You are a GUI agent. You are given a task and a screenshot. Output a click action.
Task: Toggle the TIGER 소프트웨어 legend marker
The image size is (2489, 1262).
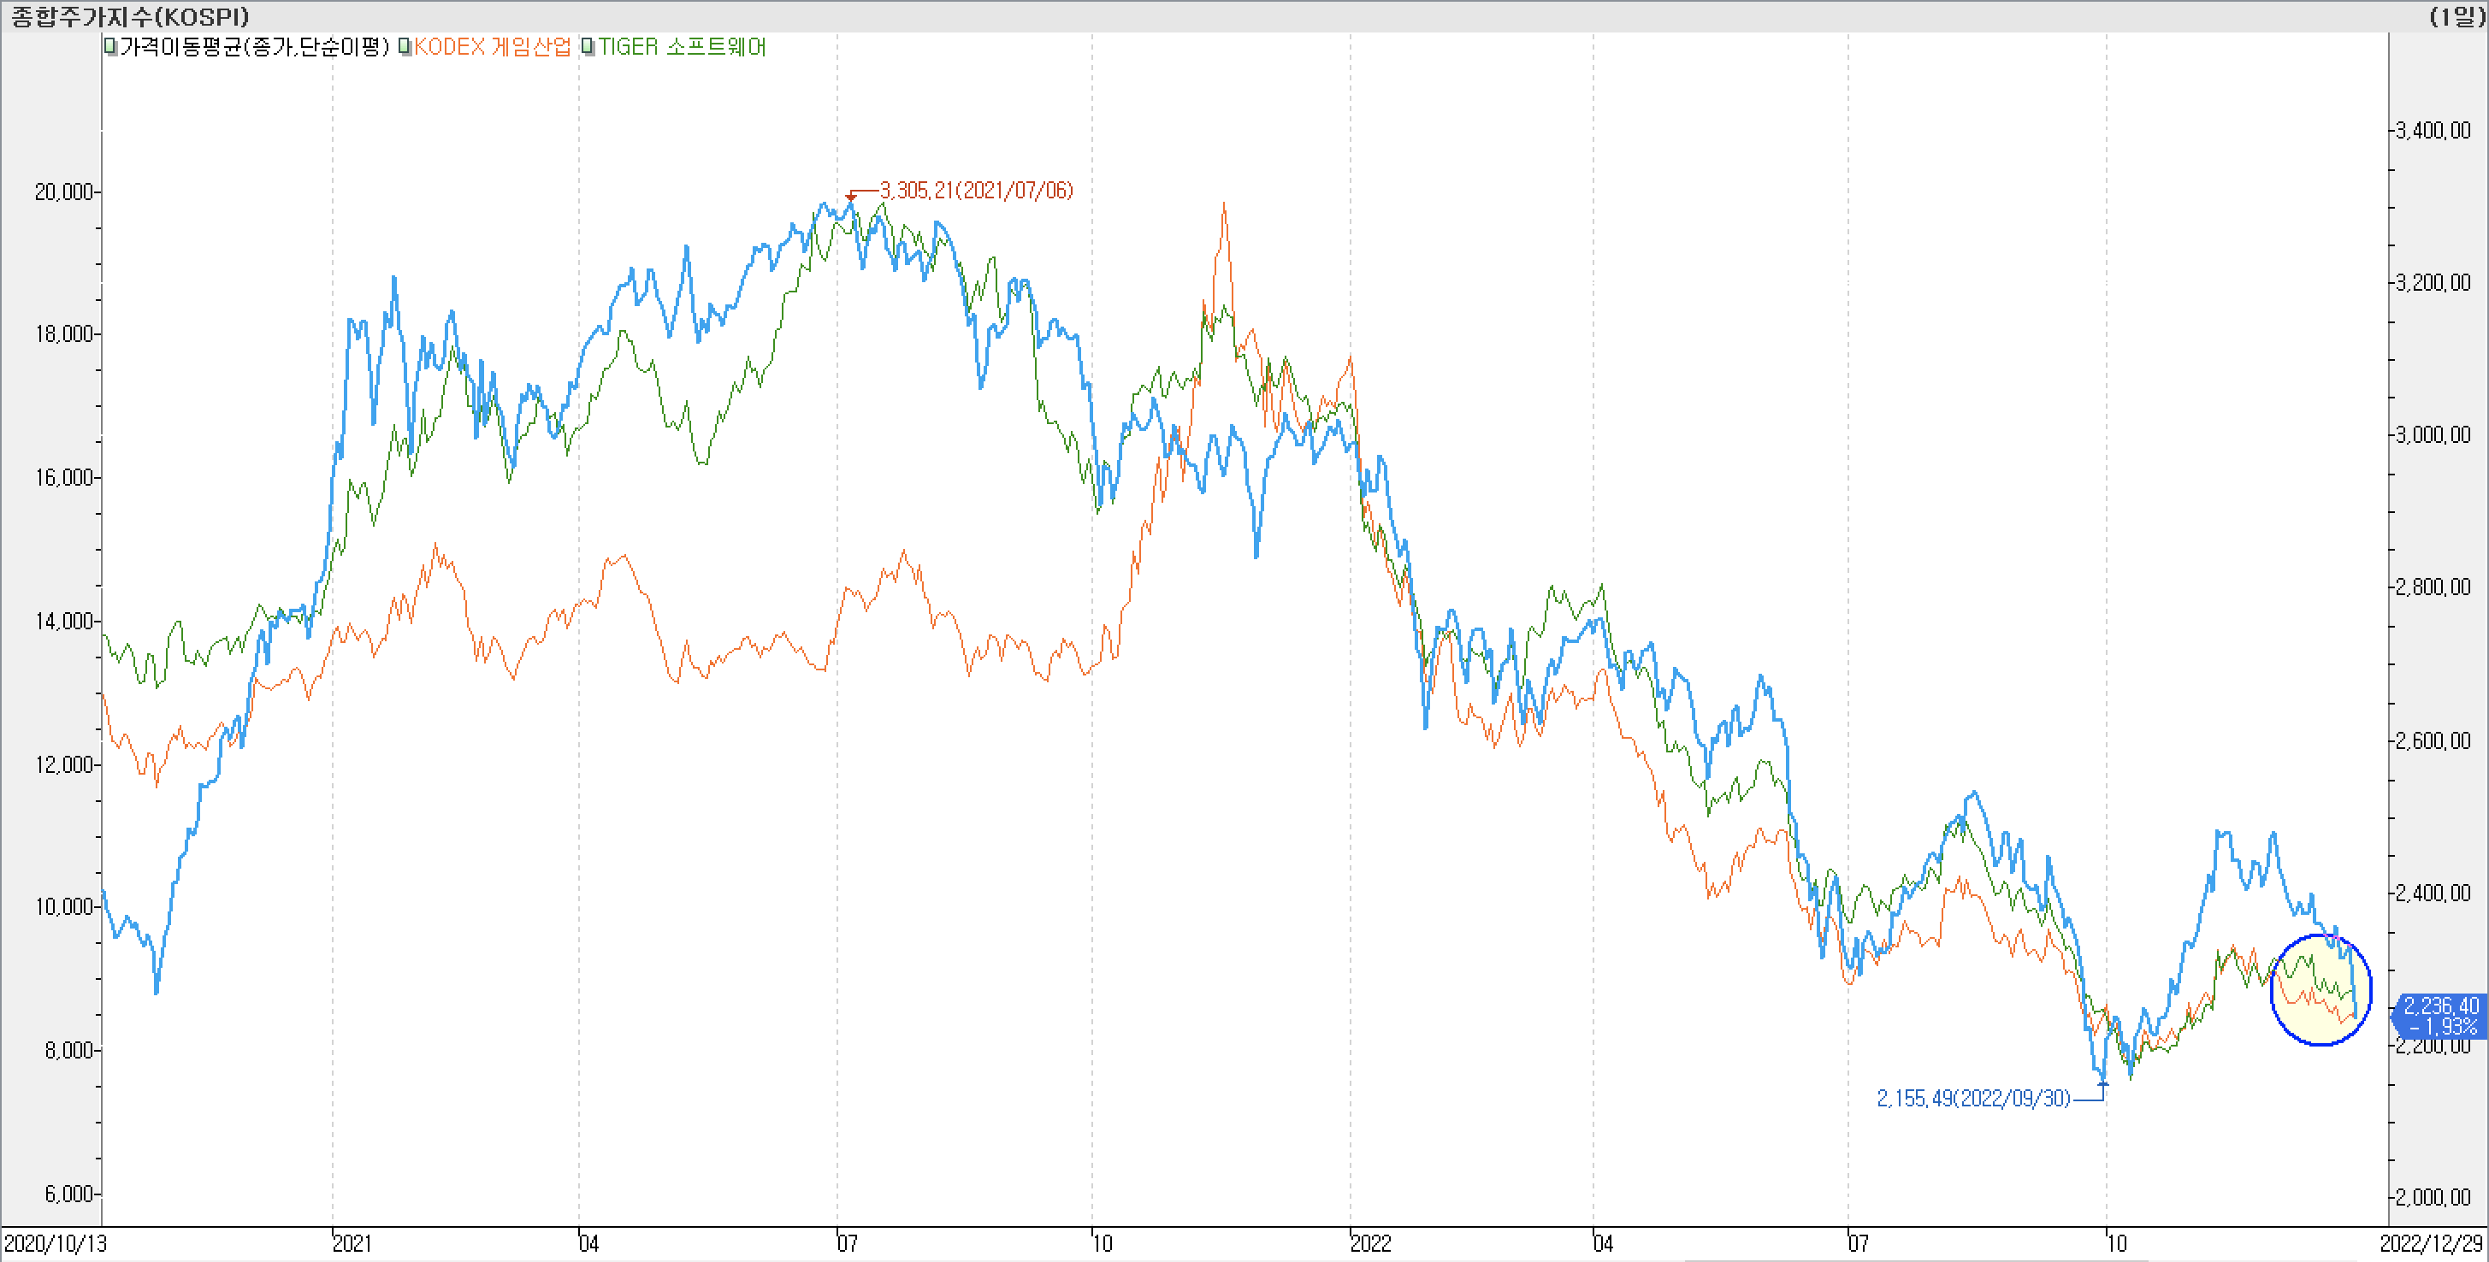(588, 46)
